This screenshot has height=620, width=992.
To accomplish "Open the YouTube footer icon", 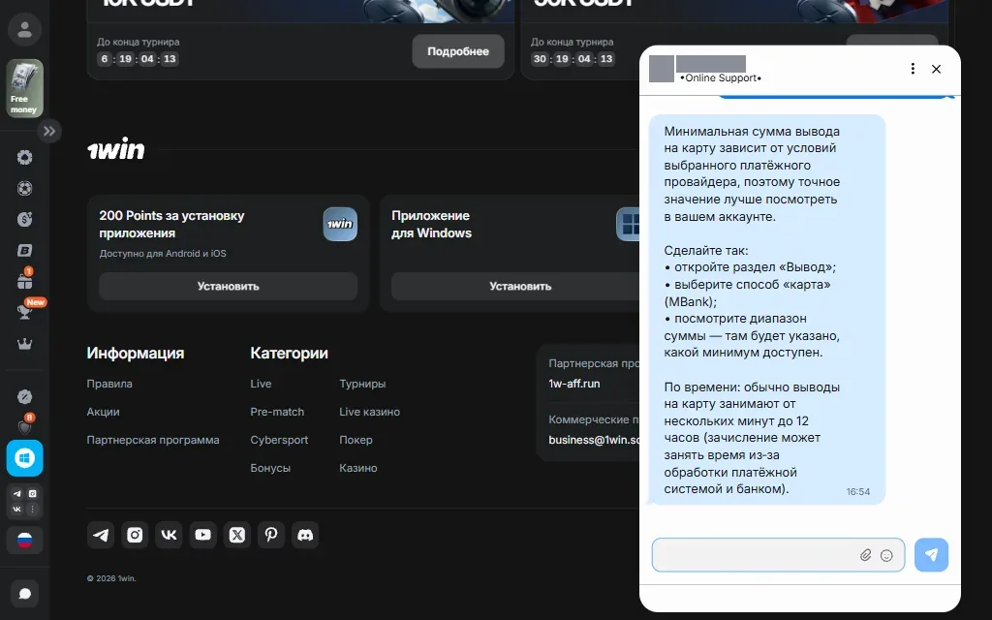I will click(x=203, y=535).
